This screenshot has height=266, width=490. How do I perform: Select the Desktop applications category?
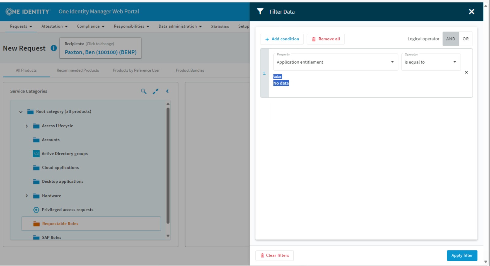click(62, 182)
